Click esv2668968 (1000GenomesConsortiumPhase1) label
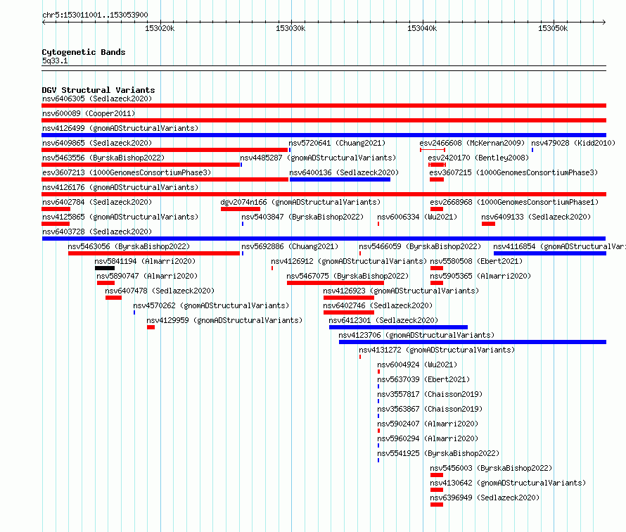 tap(514, 202)
